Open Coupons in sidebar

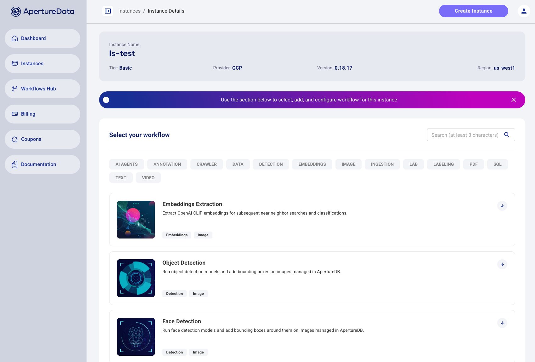[x=42, y=139]
